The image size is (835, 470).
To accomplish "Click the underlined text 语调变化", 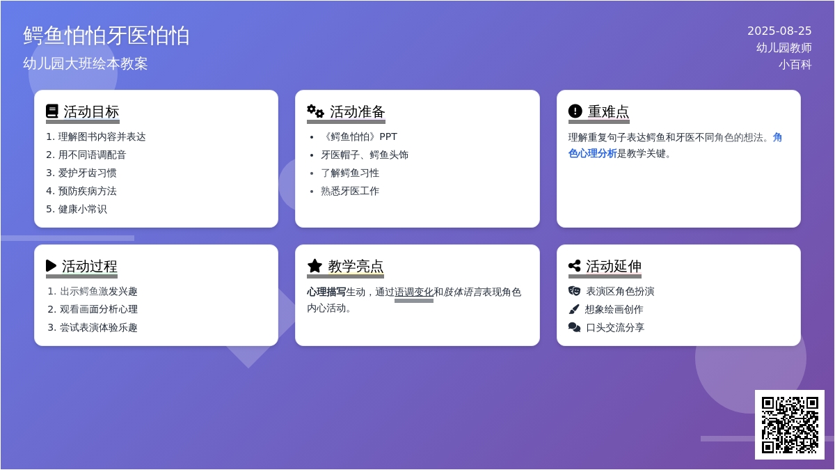I will click(x=414, y=292).
